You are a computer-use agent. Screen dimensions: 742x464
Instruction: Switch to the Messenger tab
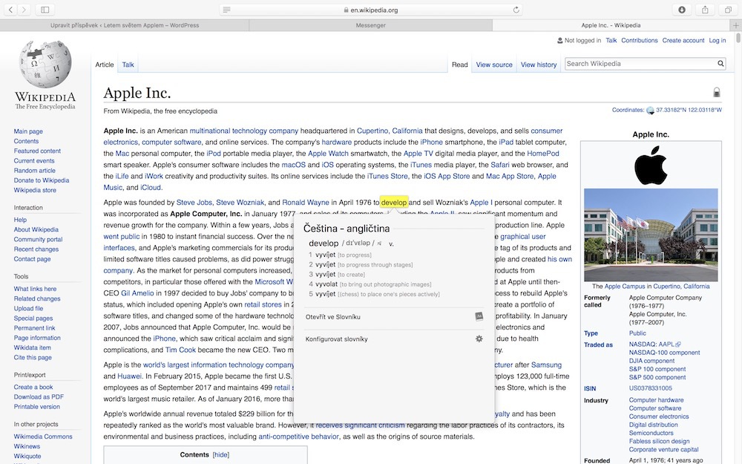(371, 25)
